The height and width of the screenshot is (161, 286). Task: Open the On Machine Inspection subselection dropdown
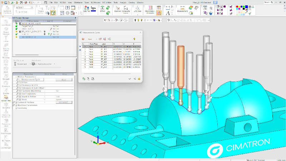[x=54, y=64]
